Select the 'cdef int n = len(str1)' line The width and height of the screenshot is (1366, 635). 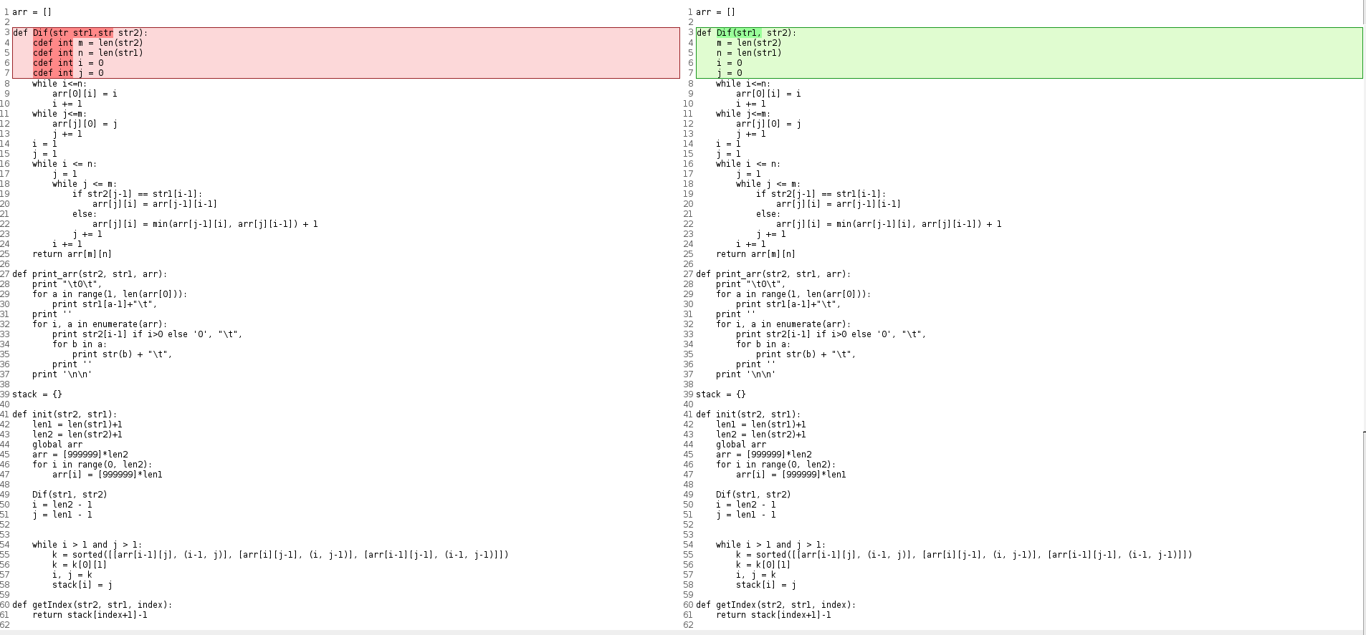87,53
